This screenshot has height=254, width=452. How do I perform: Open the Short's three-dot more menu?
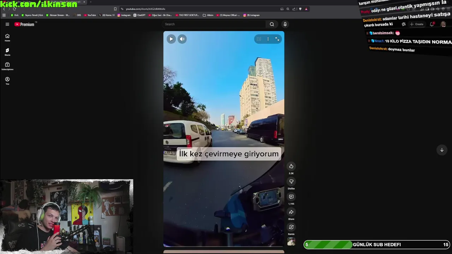(268, 39)
